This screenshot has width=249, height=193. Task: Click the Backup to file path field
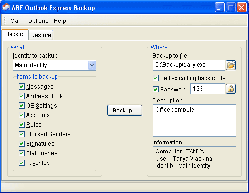(189, 65)
